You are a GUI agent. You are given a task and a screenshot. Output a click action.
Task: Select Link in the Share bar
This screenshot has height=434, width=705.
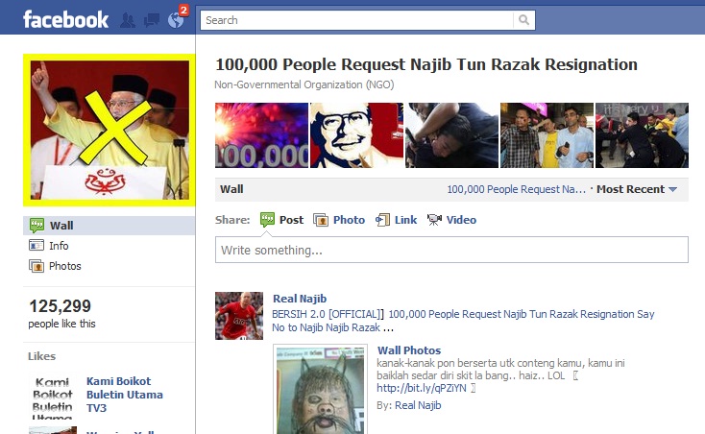pyautogui.click(x=405, y=220)
